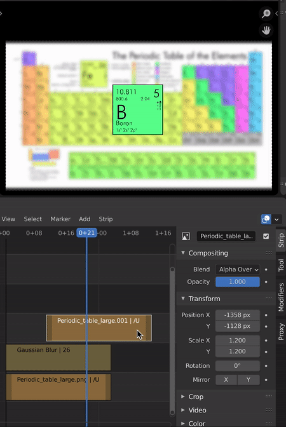Toggle the overlays button in the sequencer header
Viewport: 286px width, 427px height.
266,219
